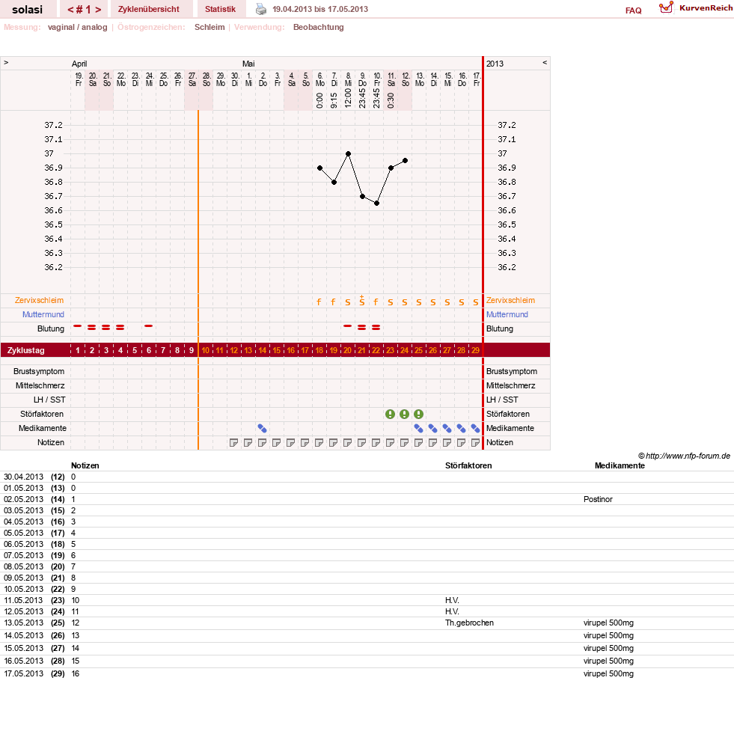Click the left Muttermund row label
This screenshot has height=749, width=734.
43,315
